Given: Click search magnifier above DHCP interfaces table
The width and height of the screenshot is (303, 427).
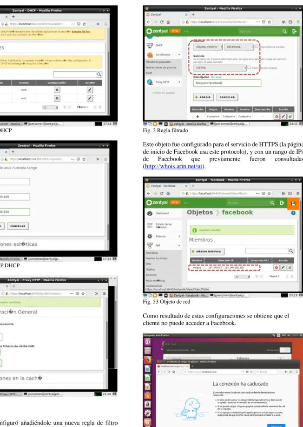Looking at the screenshot, I should click(x=99, y=74).
